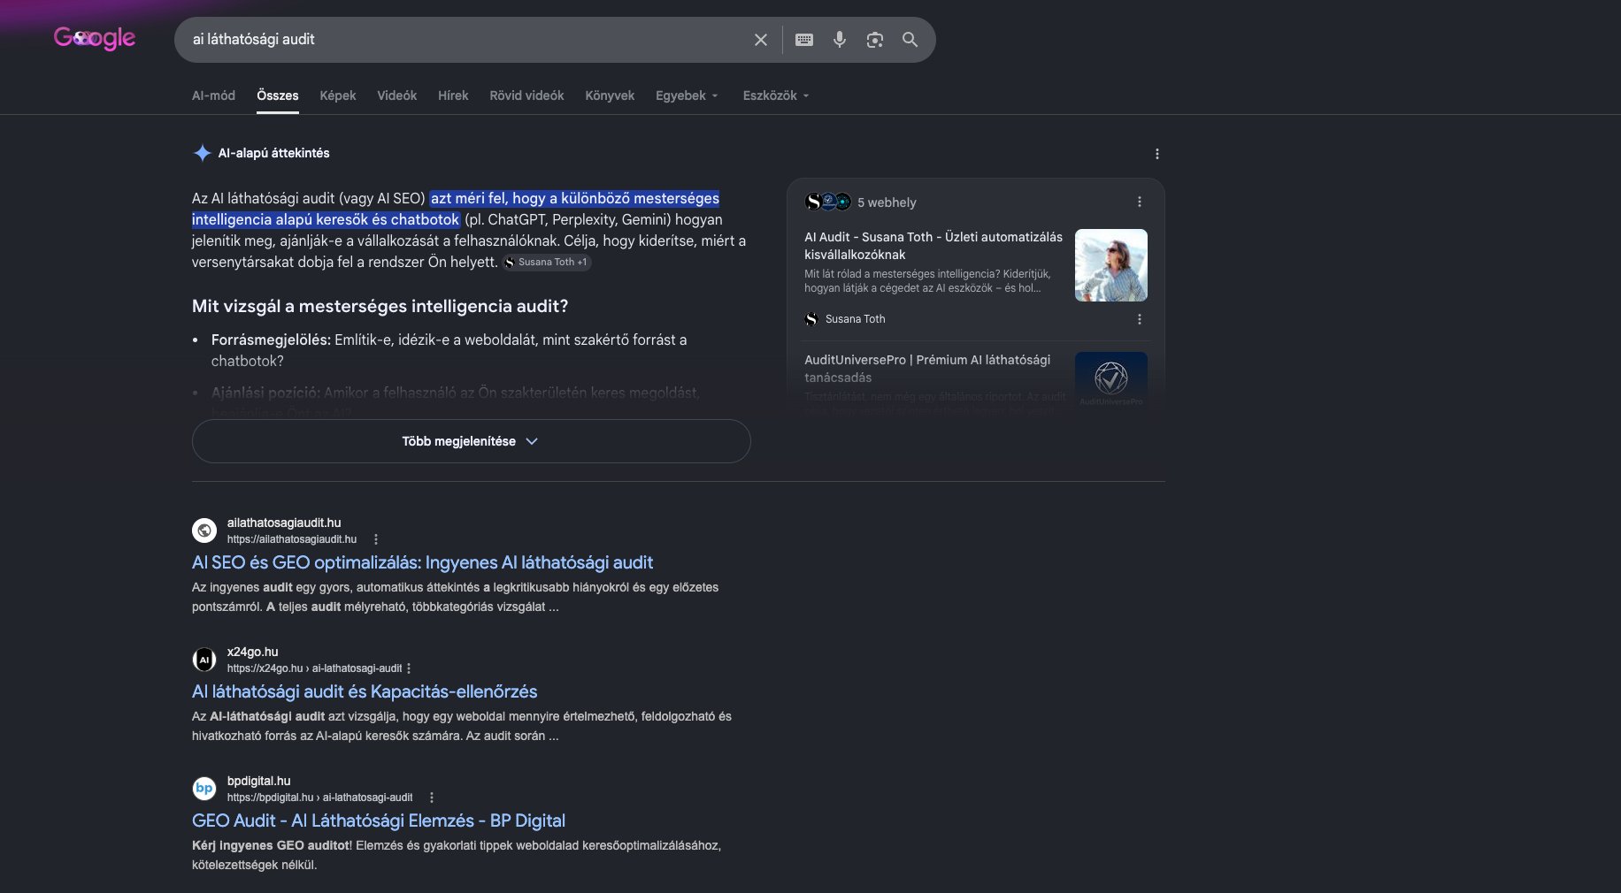Click the x24go.hu › ai-lathatosagi-audit URL

[314, 668]
